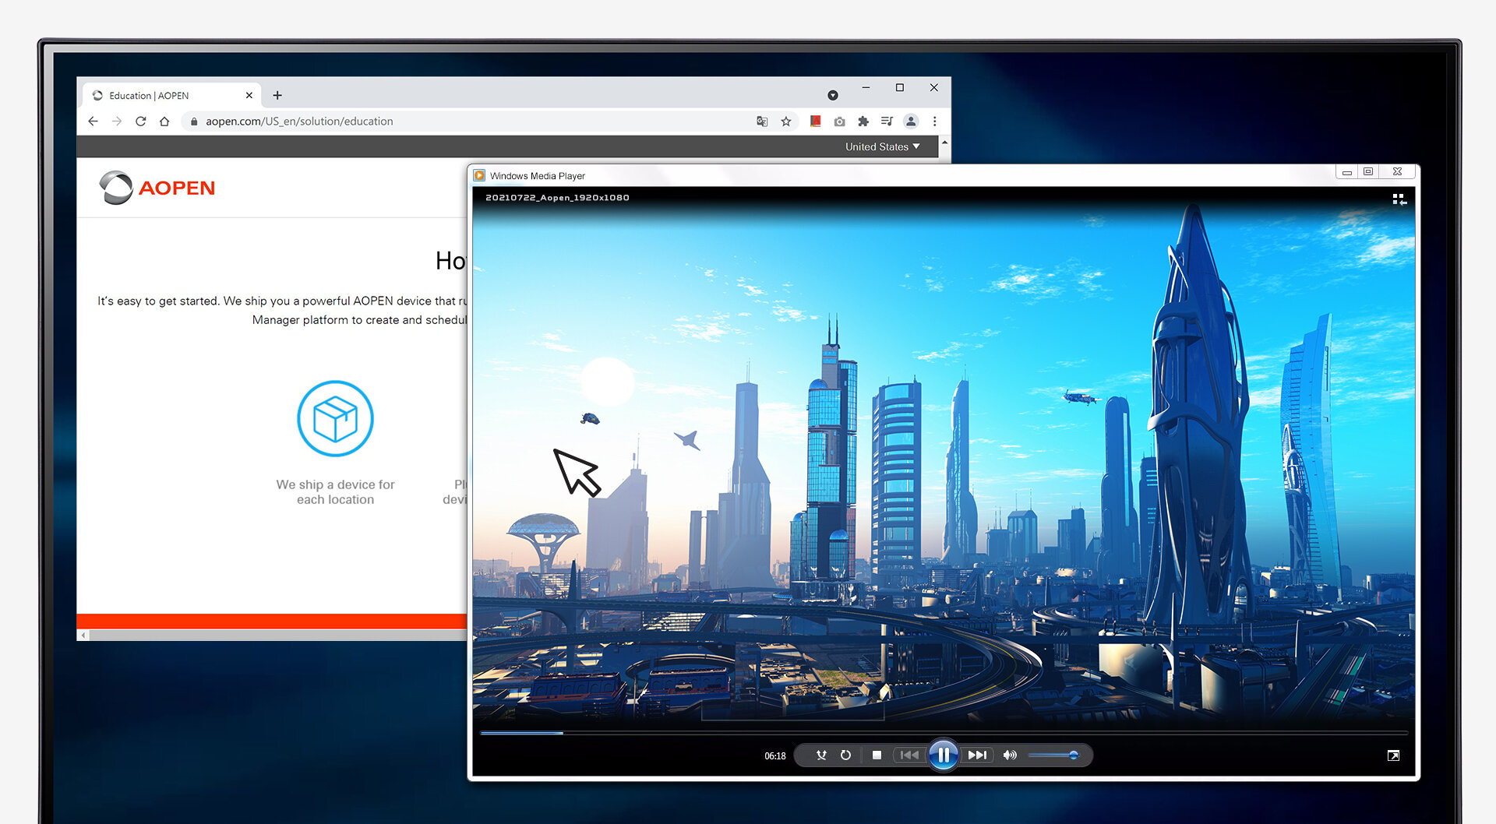
Task: Open the tab search dropdown circle
Action: pyautogui.click(x=833, y=95)
